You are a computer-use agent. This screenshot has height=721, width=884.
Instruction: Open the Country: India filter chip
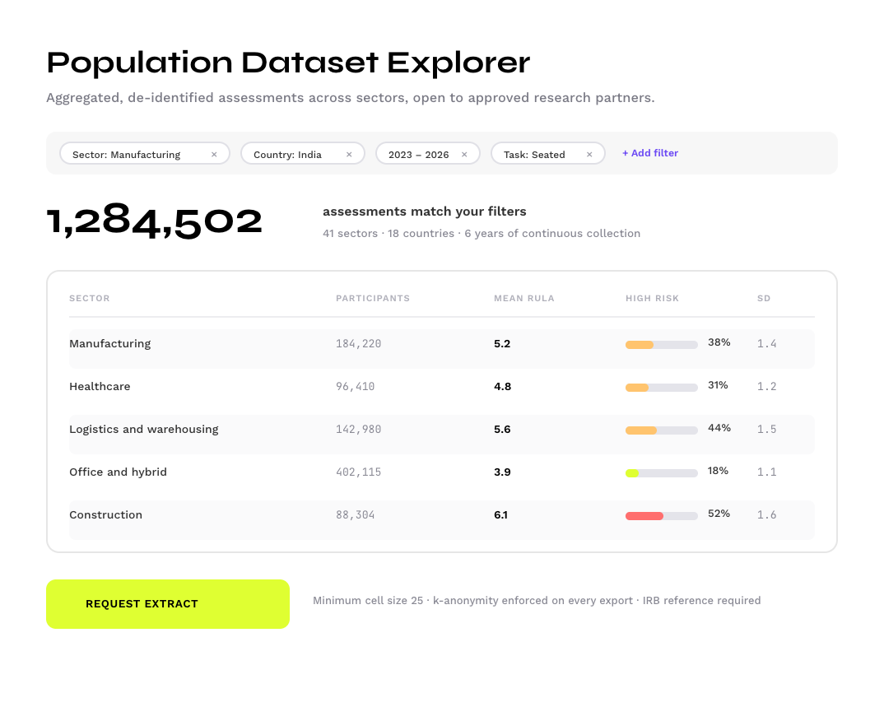[x=303, y=153]
